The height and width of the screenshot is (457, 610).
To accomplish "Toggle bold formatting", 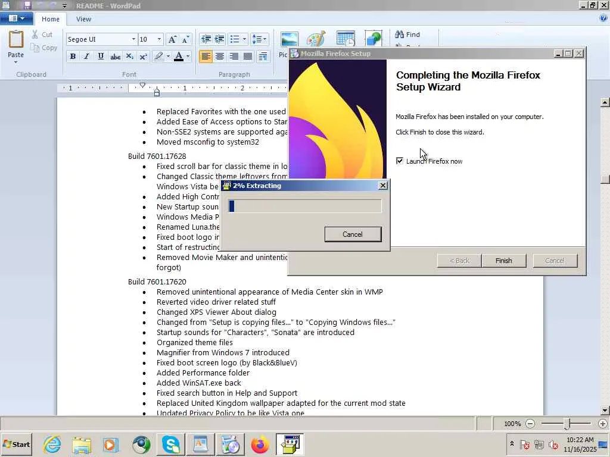I will coord(73,57).
